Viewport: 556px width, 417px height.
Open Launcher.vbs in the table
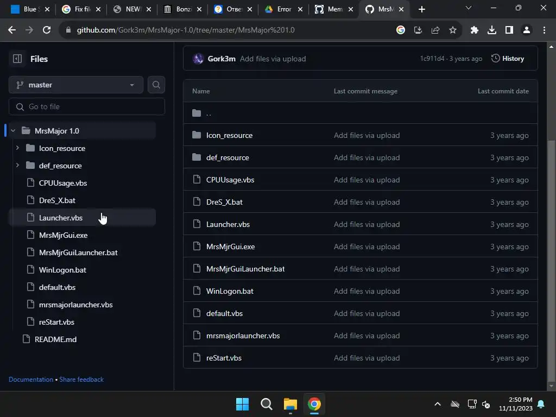pos(228,224)
